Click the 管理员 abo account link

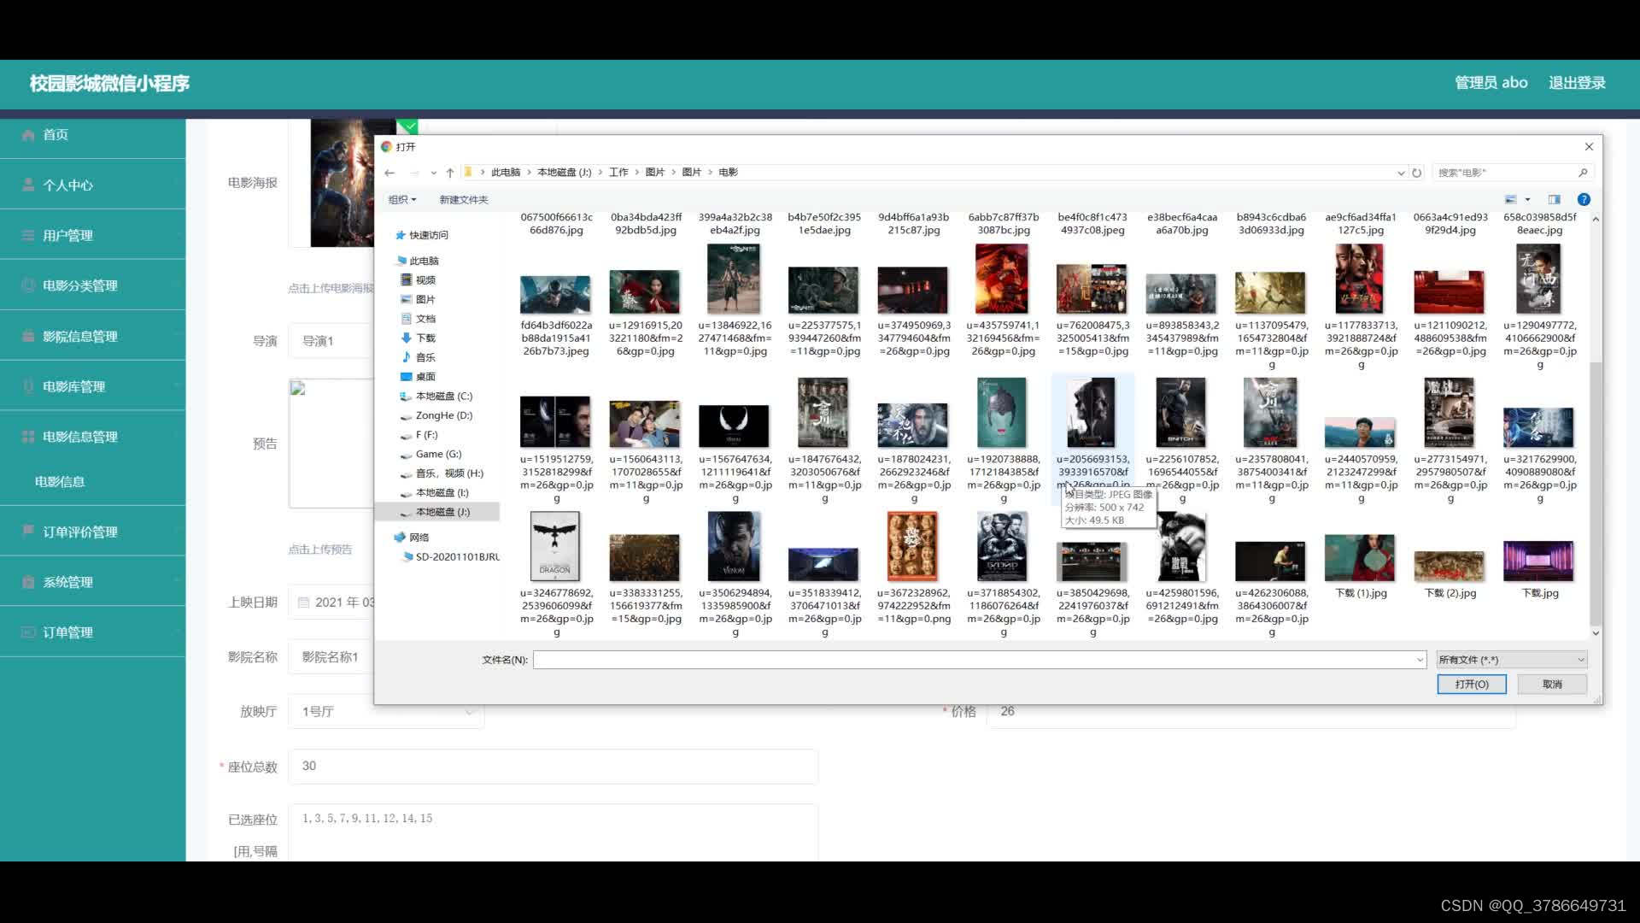click(1491, 83)
